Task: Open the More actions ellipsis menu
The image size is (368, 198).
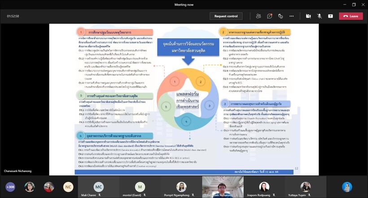Action: [292, 16]
